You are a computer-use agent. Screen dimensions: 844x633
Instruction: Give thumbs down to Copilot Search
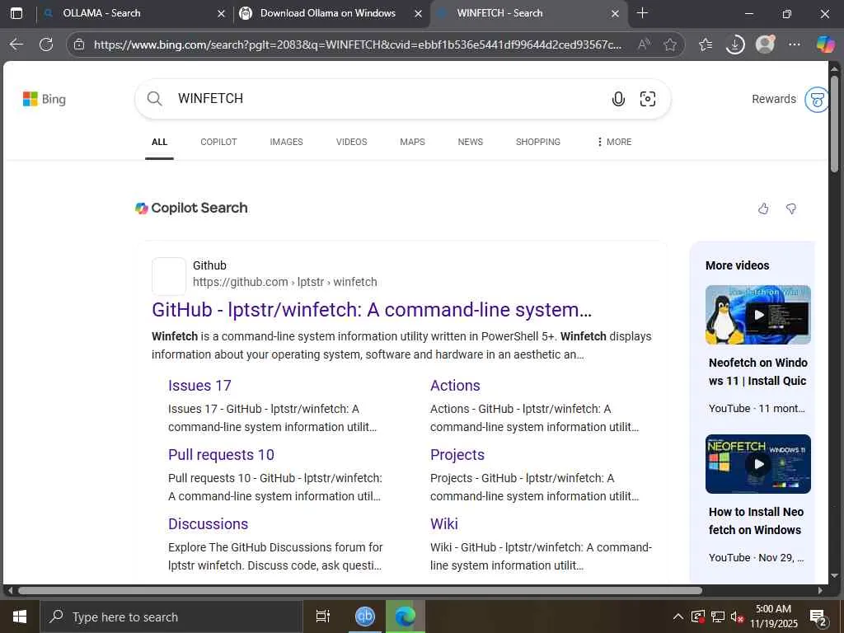(x=790, y=209)
